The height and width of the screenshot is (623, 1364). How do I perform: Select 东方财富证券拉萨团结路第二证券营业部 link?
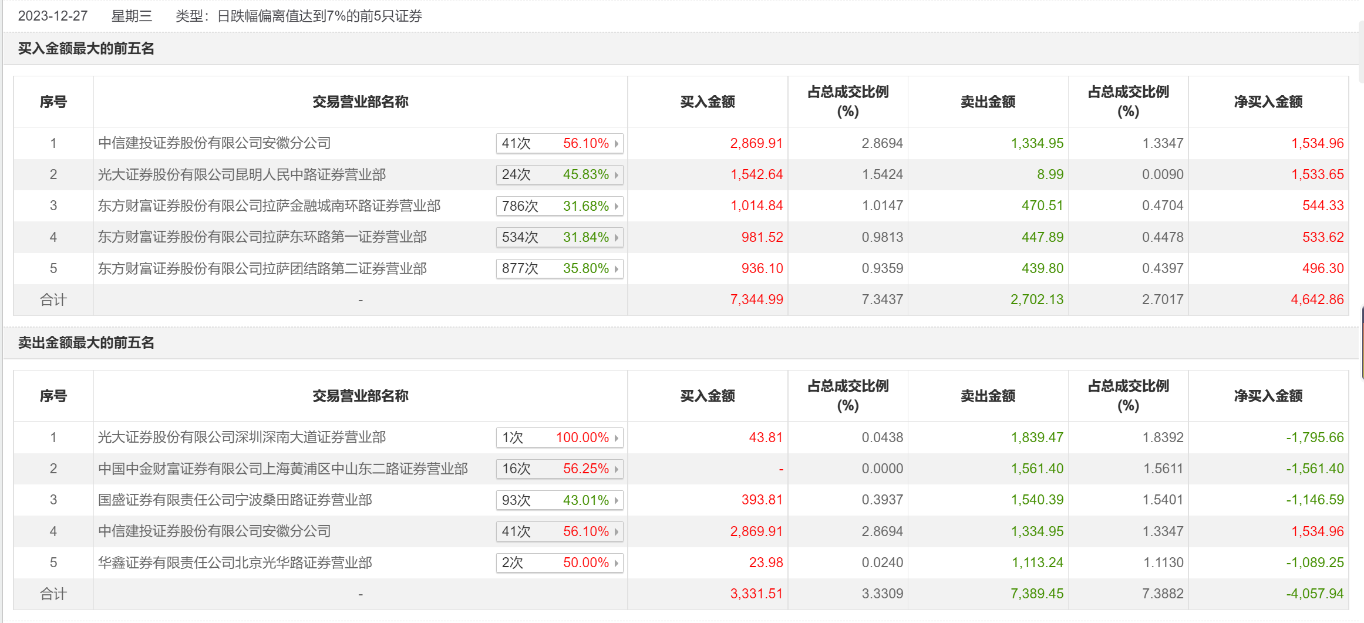point(262,268)
